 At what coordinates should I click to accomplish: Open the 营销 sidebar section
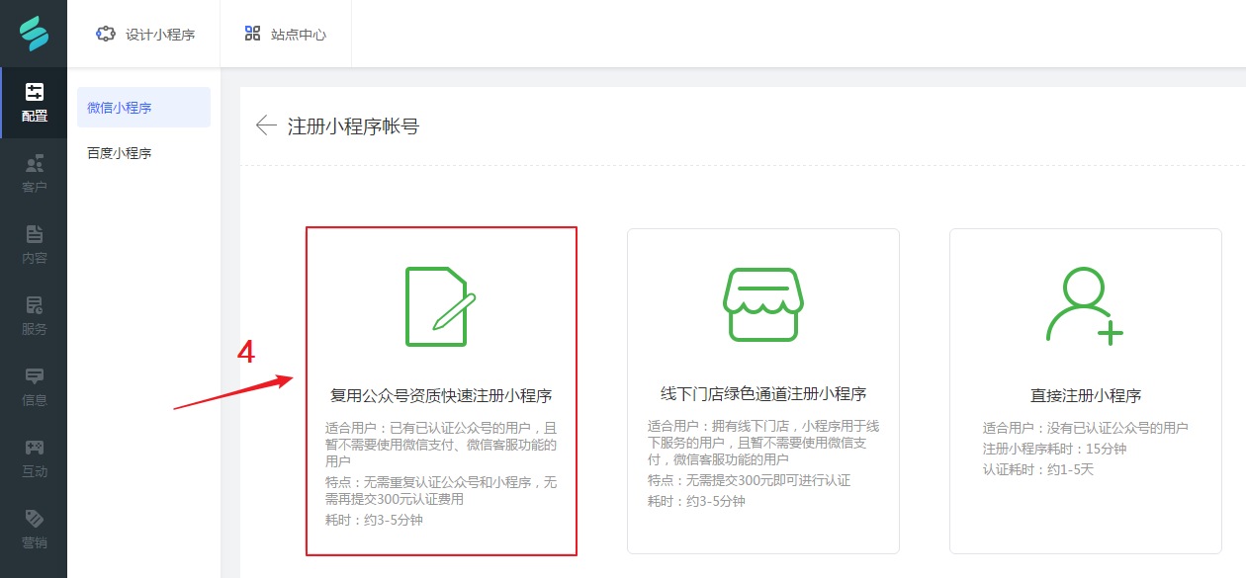click(34, 529)
